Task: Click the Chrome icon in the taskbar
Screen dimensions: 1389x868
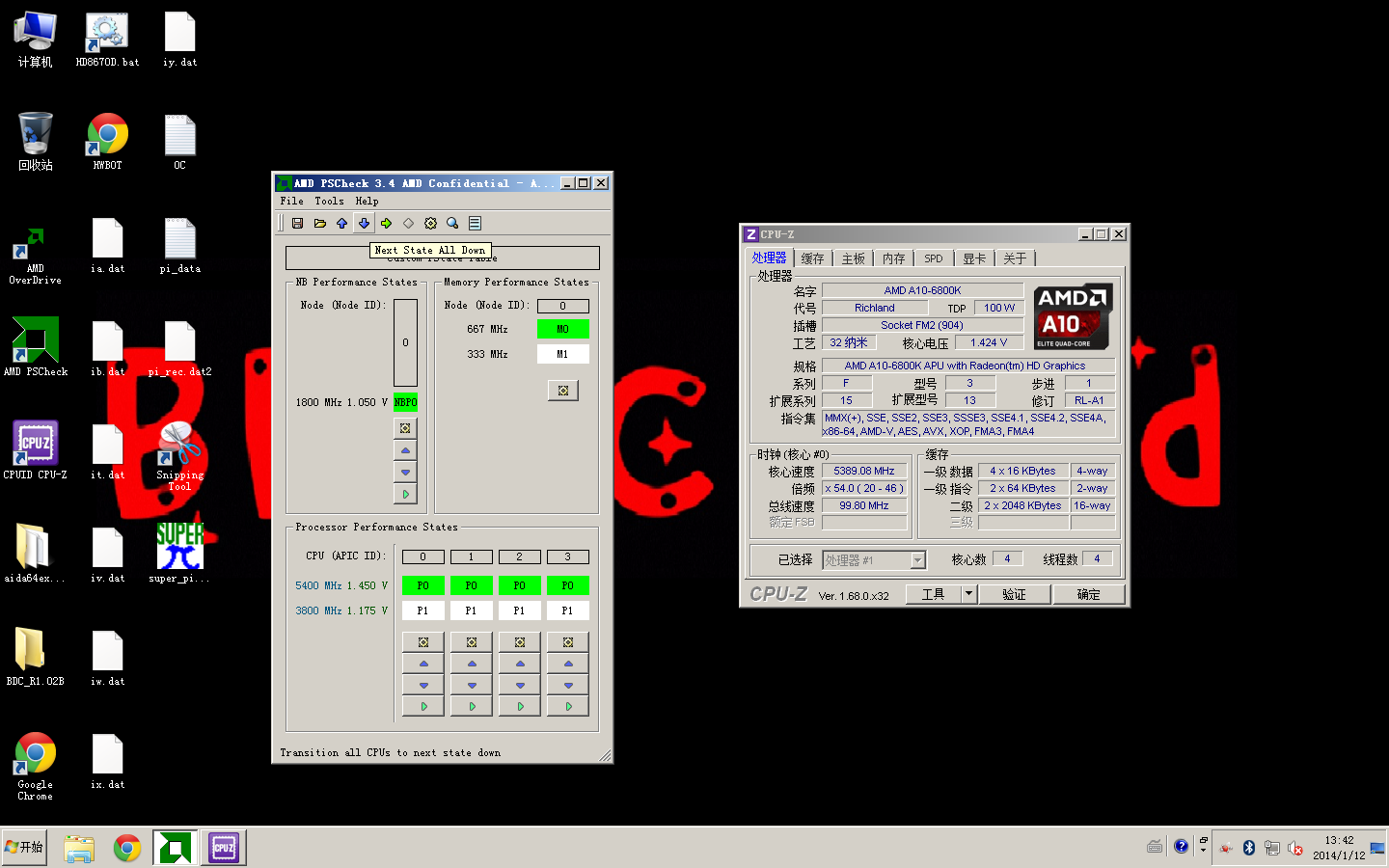Action: [x=127, y=848]
